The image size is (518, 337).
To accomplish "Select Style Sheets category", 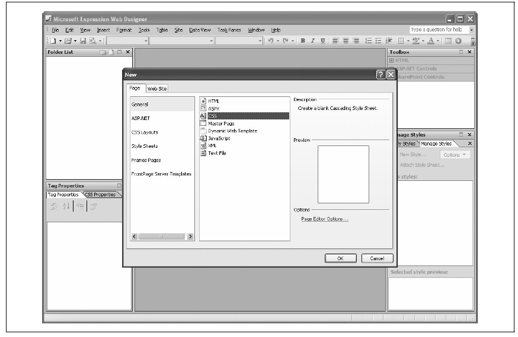I will click(x=162, y=146).
